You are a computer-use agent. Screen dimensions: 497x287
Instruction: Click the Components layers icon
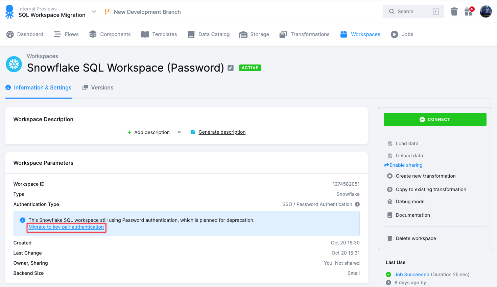pos(93,34)
